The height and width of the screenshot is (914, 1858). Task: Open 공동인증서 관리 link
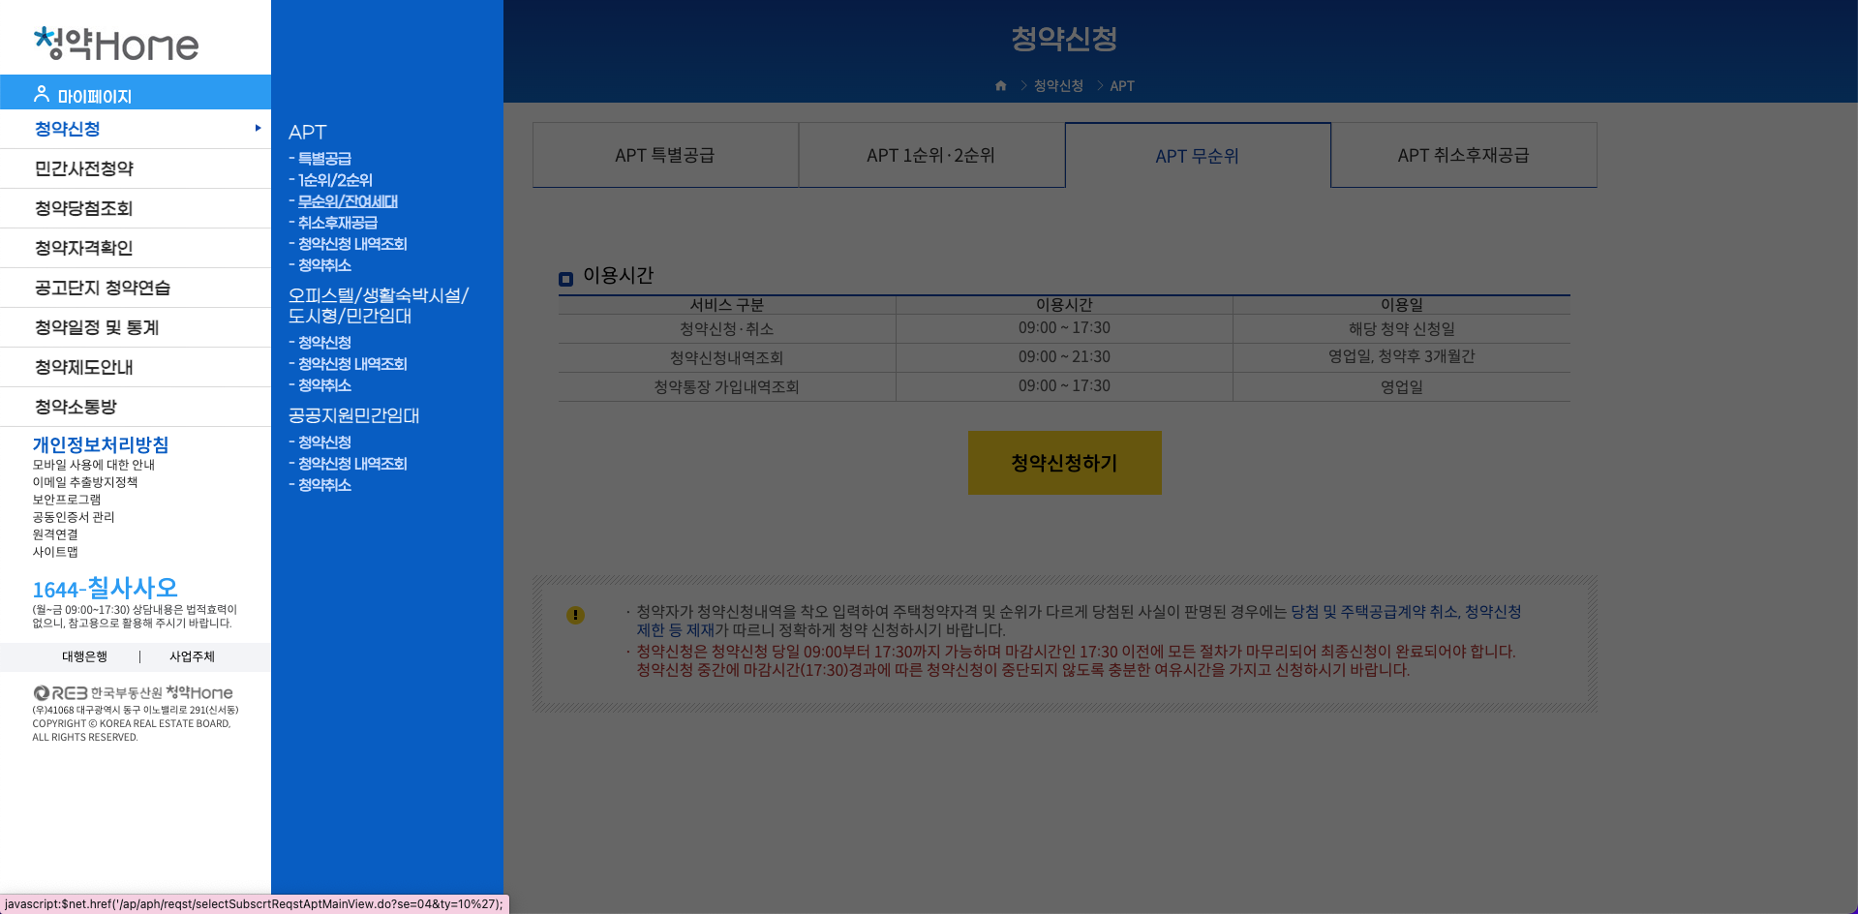74,517
